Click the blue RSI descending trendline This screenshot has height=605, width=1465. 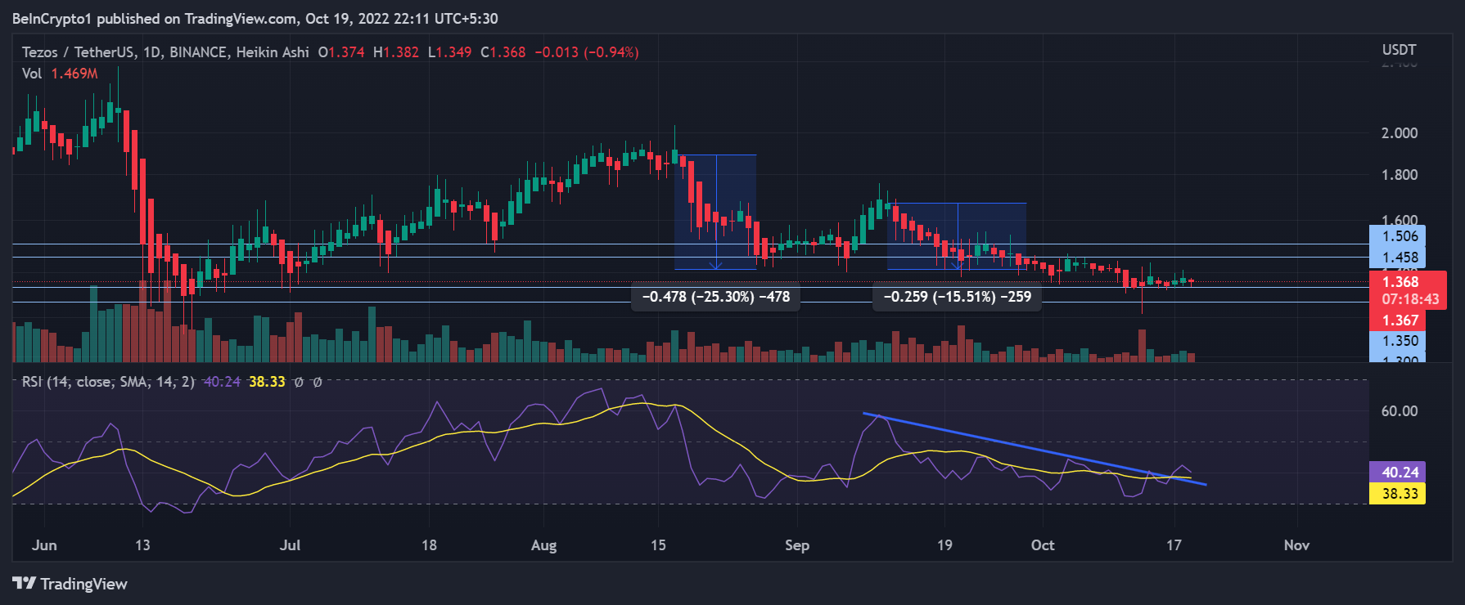1031,449
